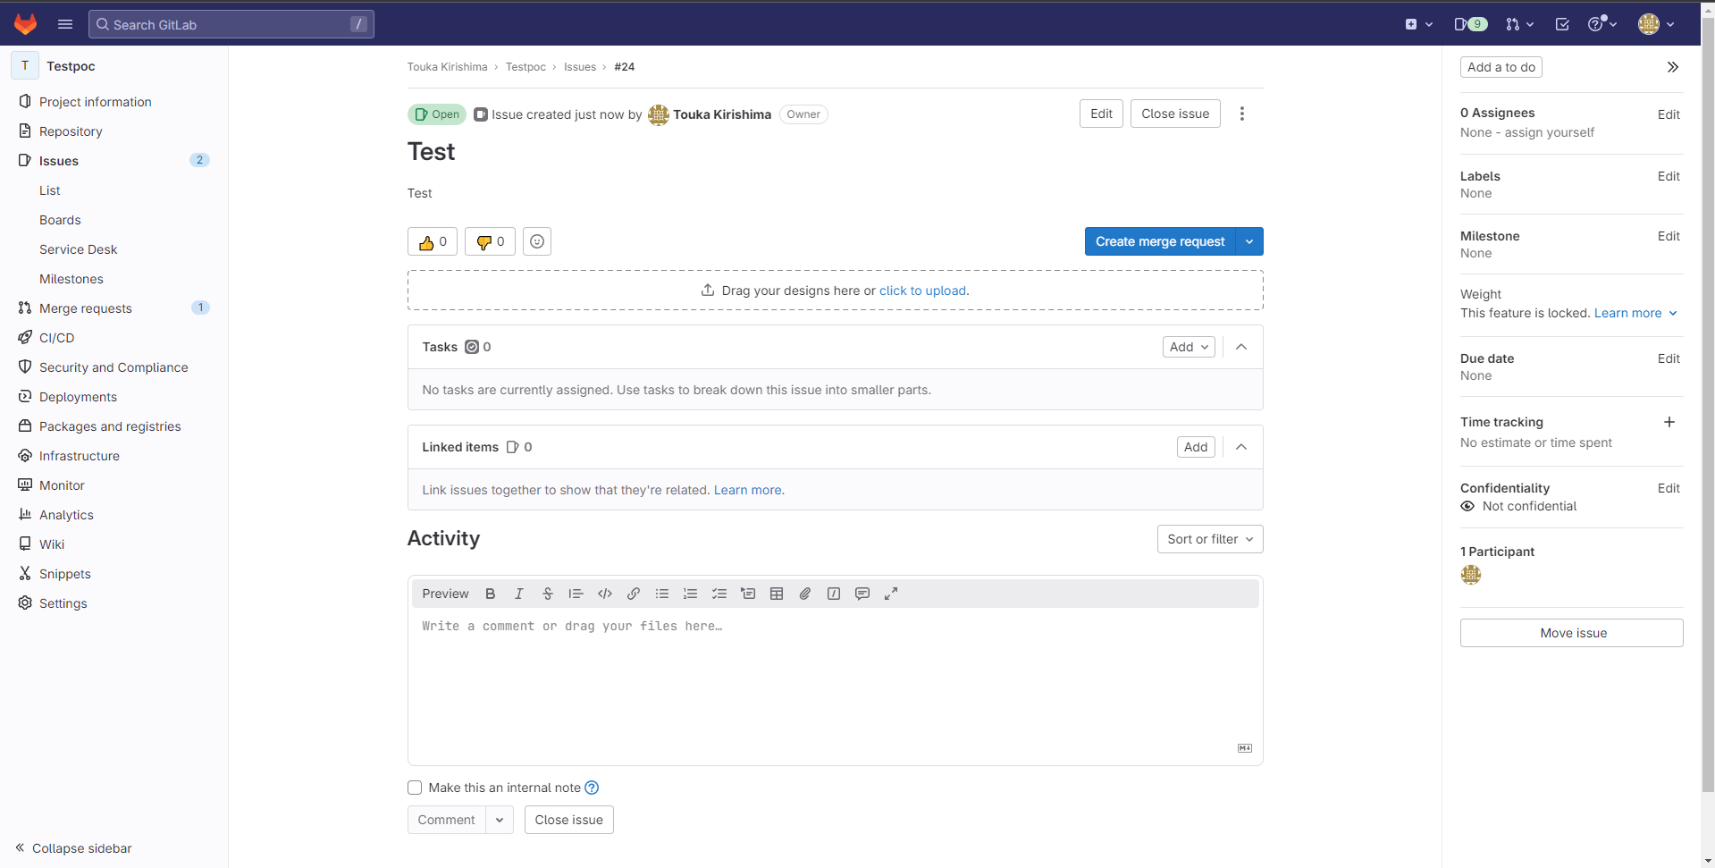The image size is (1715, 868).
Task: Collapse the Tasks section
Action: click(x=1241, y=347)
